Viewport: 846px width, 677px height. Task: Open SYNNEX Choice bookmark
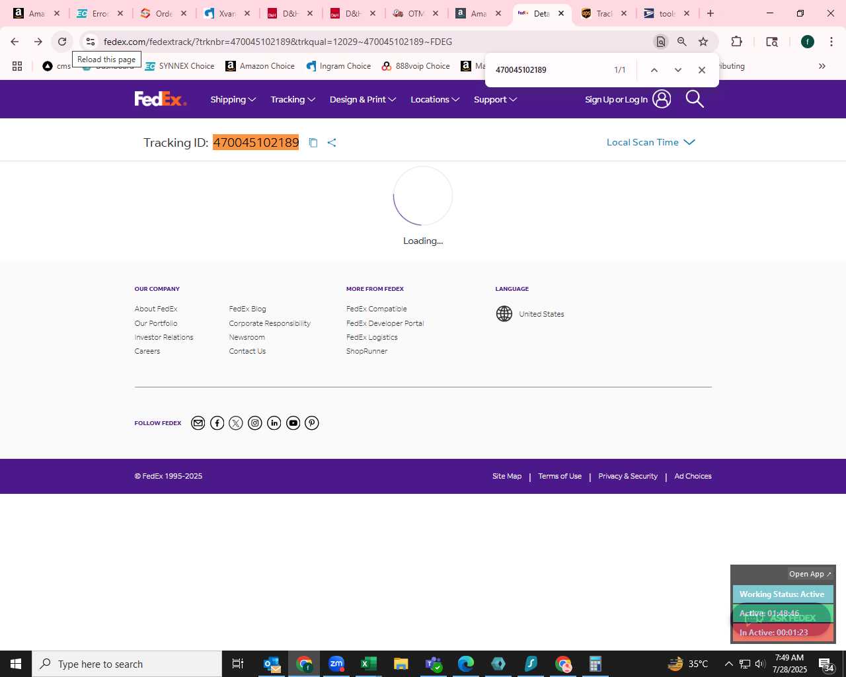coord(180,66)
